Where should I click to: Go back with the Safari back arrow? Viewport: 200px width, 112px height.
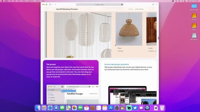click(55, 4)
